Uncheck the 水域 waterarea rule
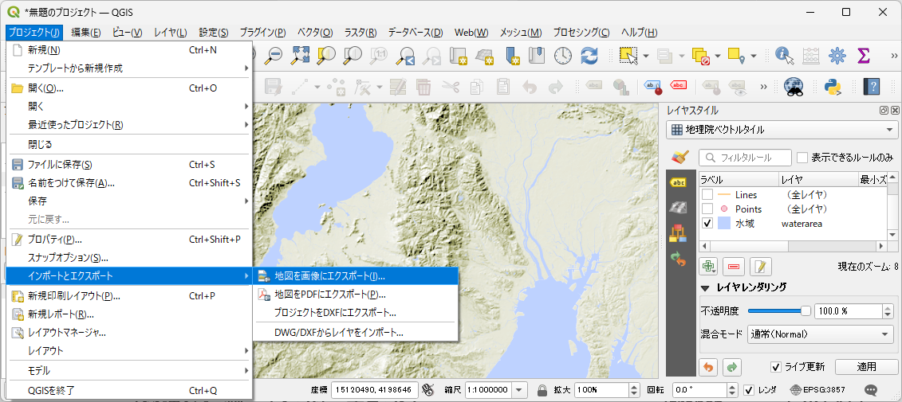 point(707,224)
